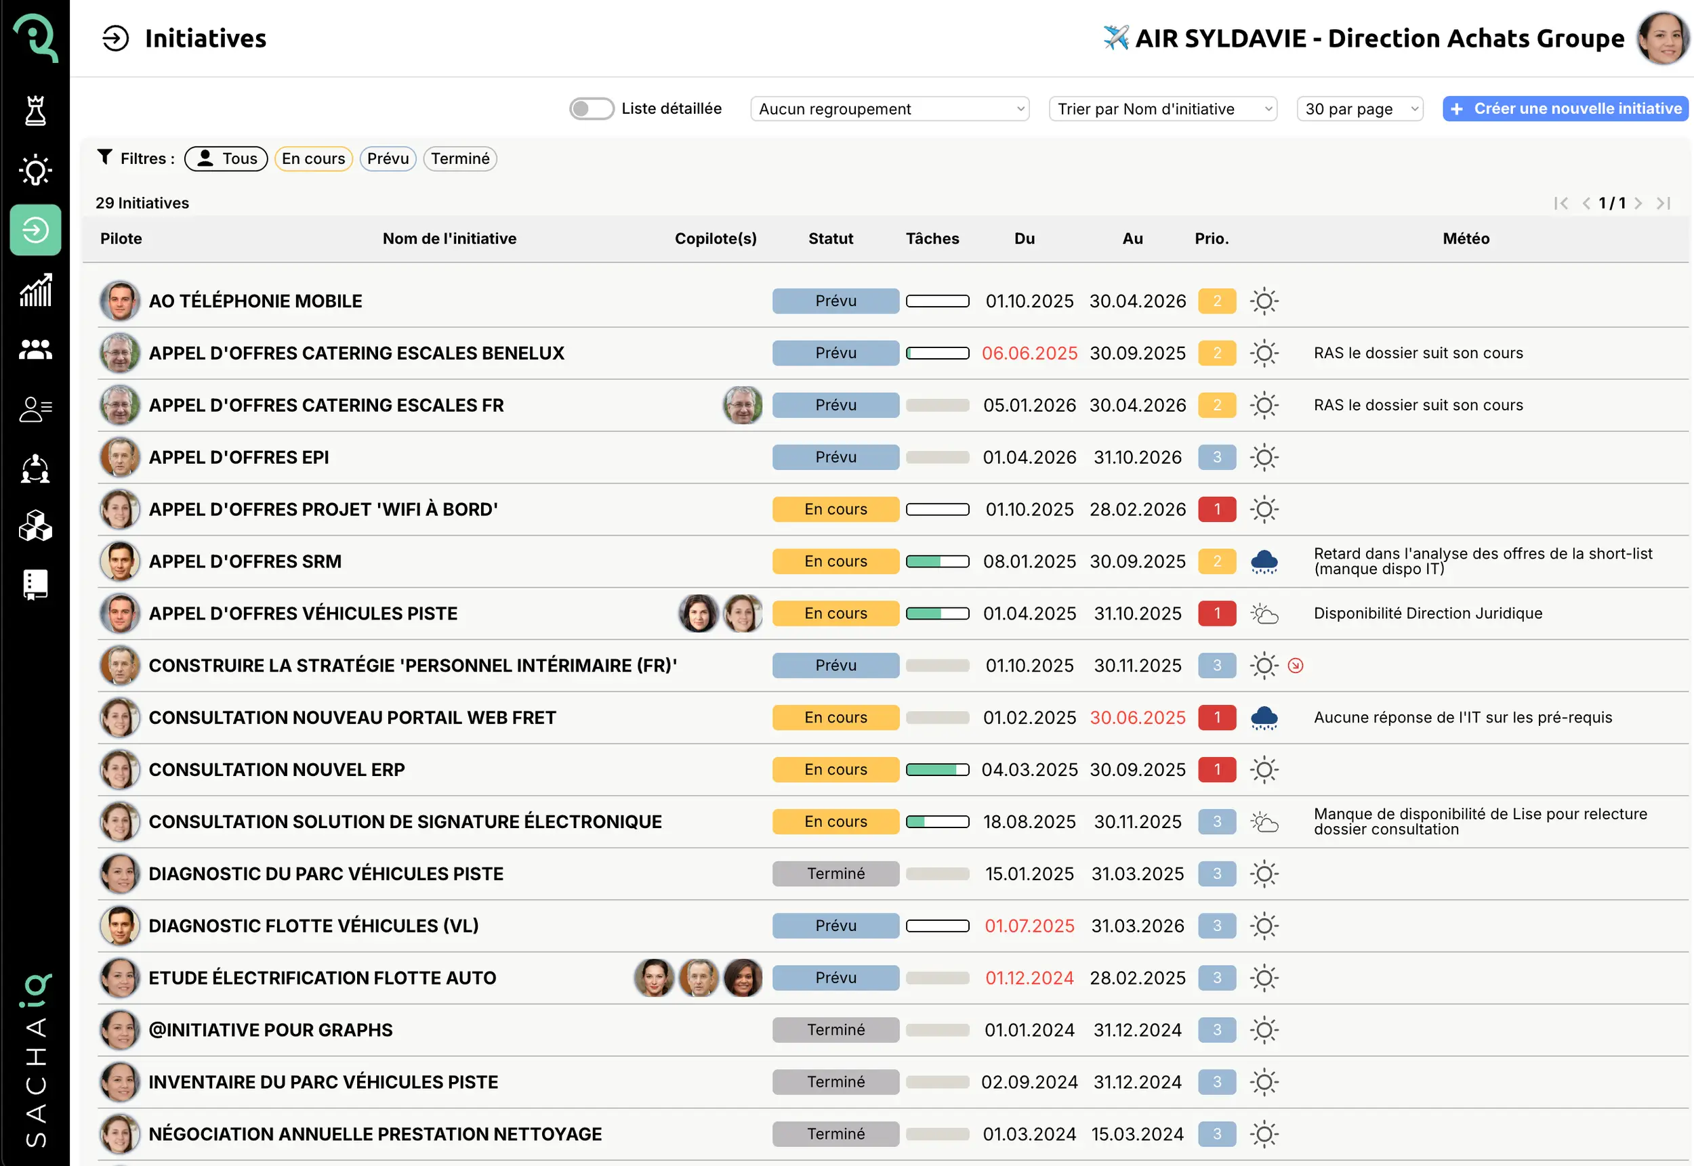1694x1166 pixels.
Task: Open the growth chart sidebar icon
Action: pos(35,290)
